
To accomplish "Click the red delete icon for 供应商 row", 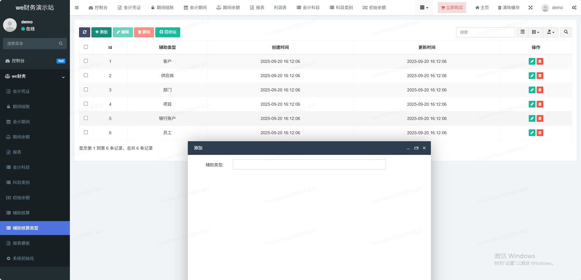I will pyautogui.click(x=540, y=76).
